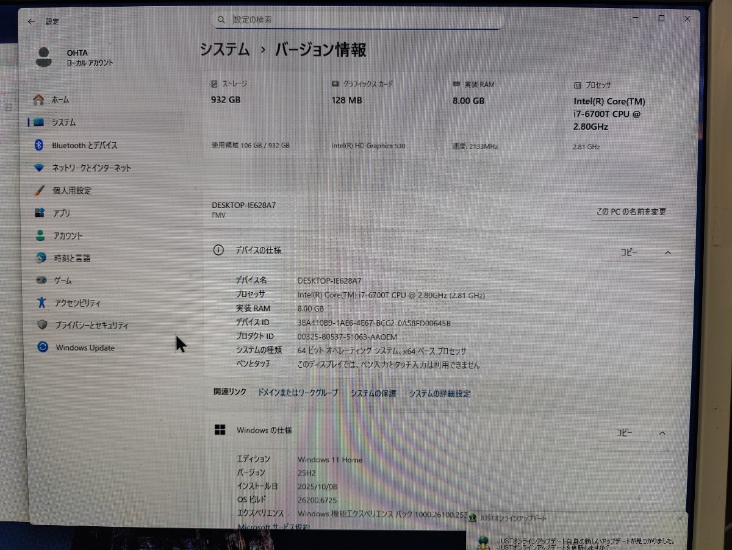
Task: Click the paintbrush personalization icon
Action: coord(40,190)
